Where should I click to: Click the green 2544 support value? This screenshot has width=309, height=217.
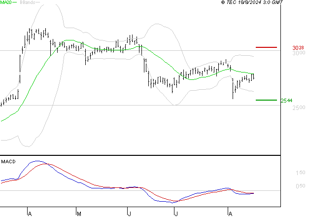tap(286, 101)
